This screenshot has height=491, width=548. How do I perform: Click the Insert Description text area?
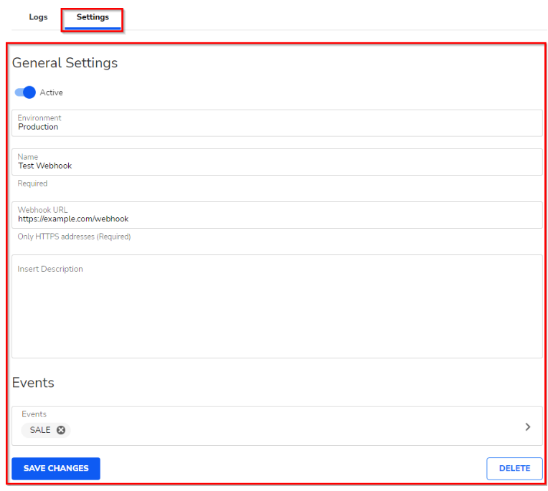277,307
